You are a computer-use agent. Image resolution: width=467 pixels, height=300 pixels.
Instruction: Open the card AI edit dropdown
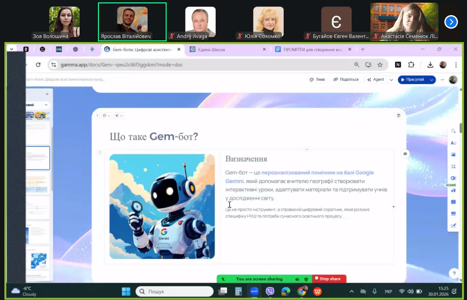pyautogui.click(x=119, y=116)
